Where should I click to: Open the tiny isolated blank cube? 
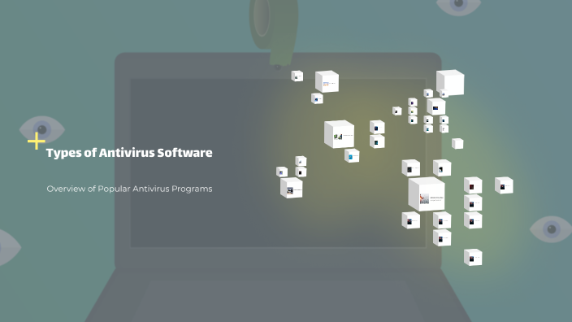(457, 143)
